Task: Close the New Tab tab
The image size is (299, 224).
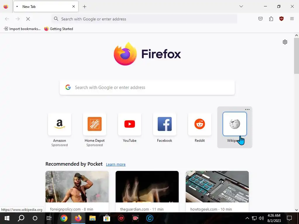Action: 74,6
